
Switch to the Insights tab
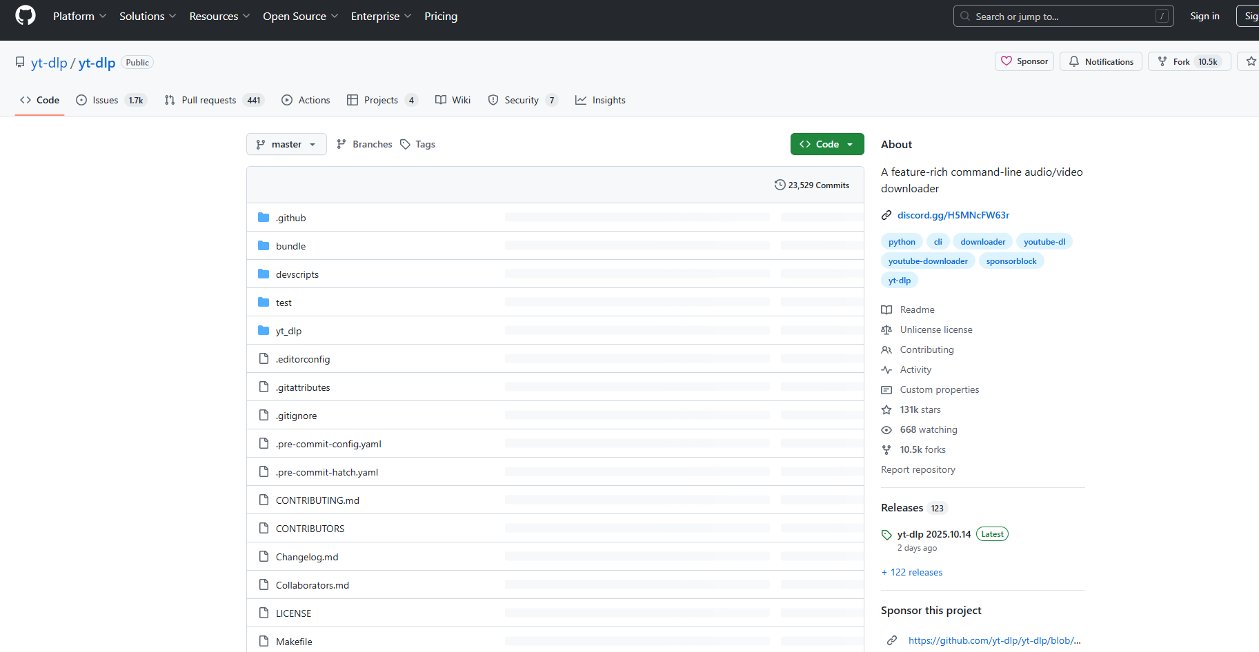pos(601,100)
